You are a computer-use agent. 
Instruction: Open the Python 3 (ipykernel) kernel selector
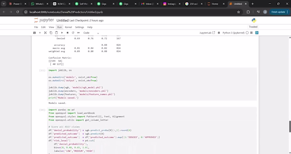pos(233,33)
